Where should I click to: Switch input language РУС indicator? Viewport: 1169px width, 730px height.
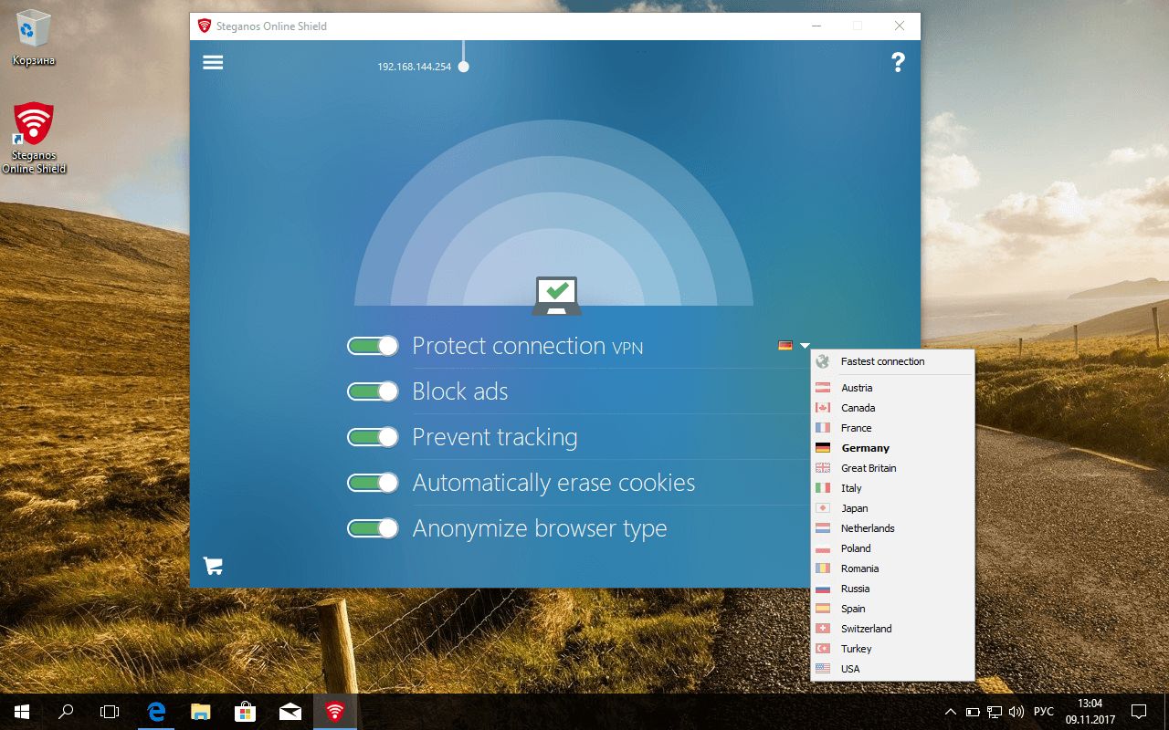[1044, 712]
